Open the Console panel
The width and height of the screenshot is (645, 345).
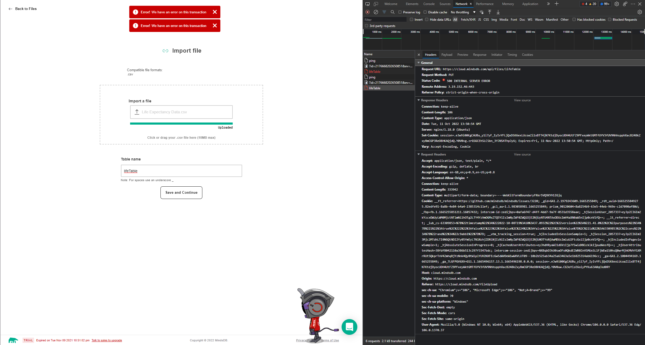[x=429, y=4]
